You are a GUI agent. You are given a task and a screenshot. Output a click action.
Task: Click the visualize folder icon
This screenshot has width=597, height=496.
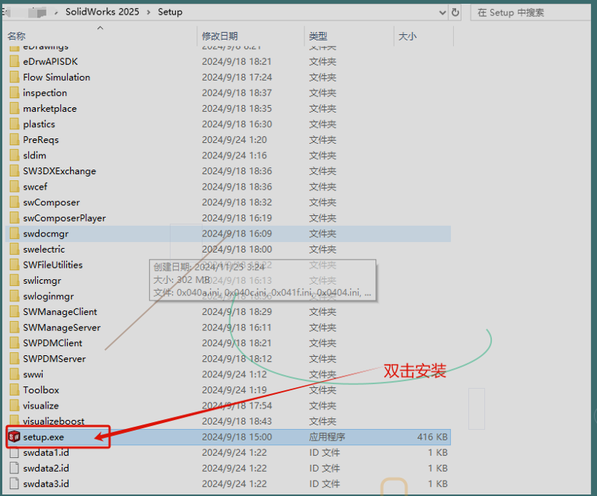[14, 405]
